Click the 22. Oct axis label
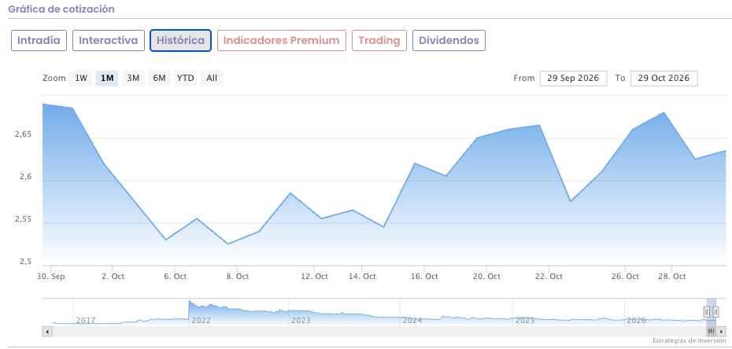This screenshot has height=349, width=732. 548,277
